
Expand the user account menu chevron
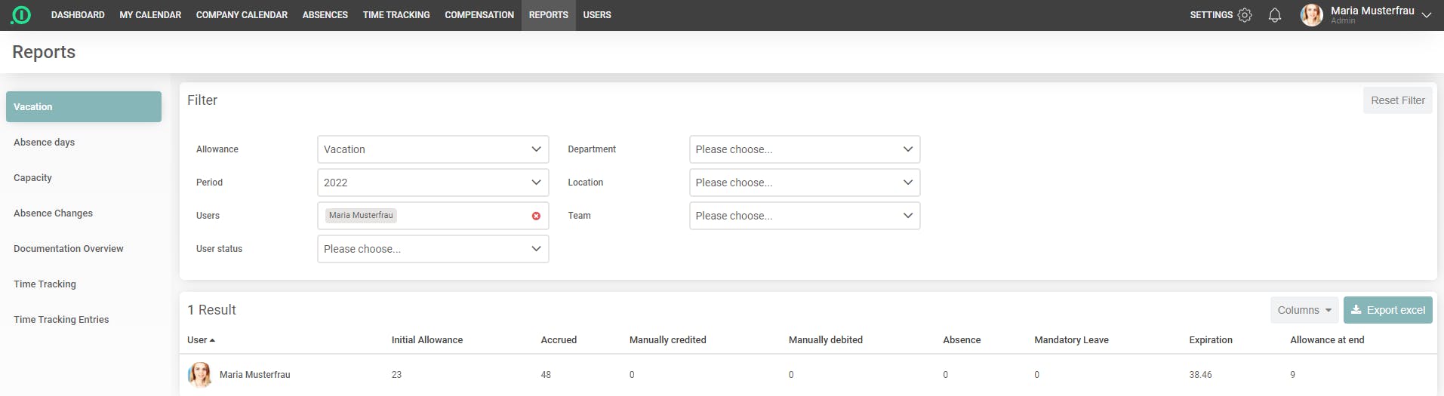pyautogui.click(x=1426, y=15)
